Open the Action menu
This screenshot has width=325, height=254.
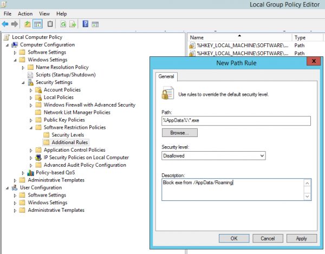click(25, 13)
